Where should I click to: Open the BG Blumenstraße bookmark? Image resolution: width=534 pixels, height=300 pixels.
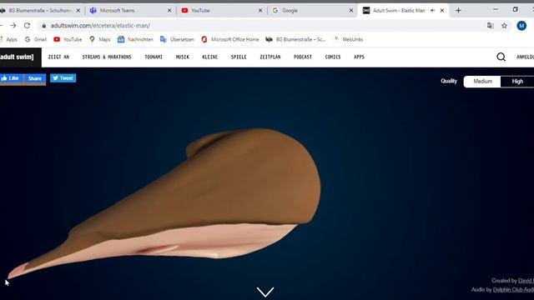tap(295, 39)
